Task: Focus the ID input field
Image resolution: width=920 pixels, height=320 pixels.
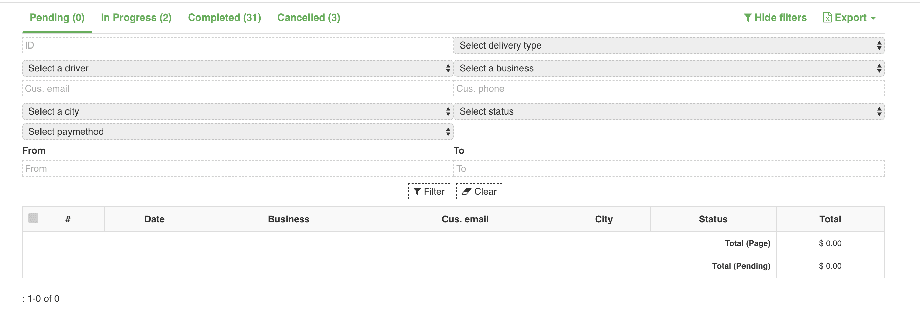Action: (238, 45)
